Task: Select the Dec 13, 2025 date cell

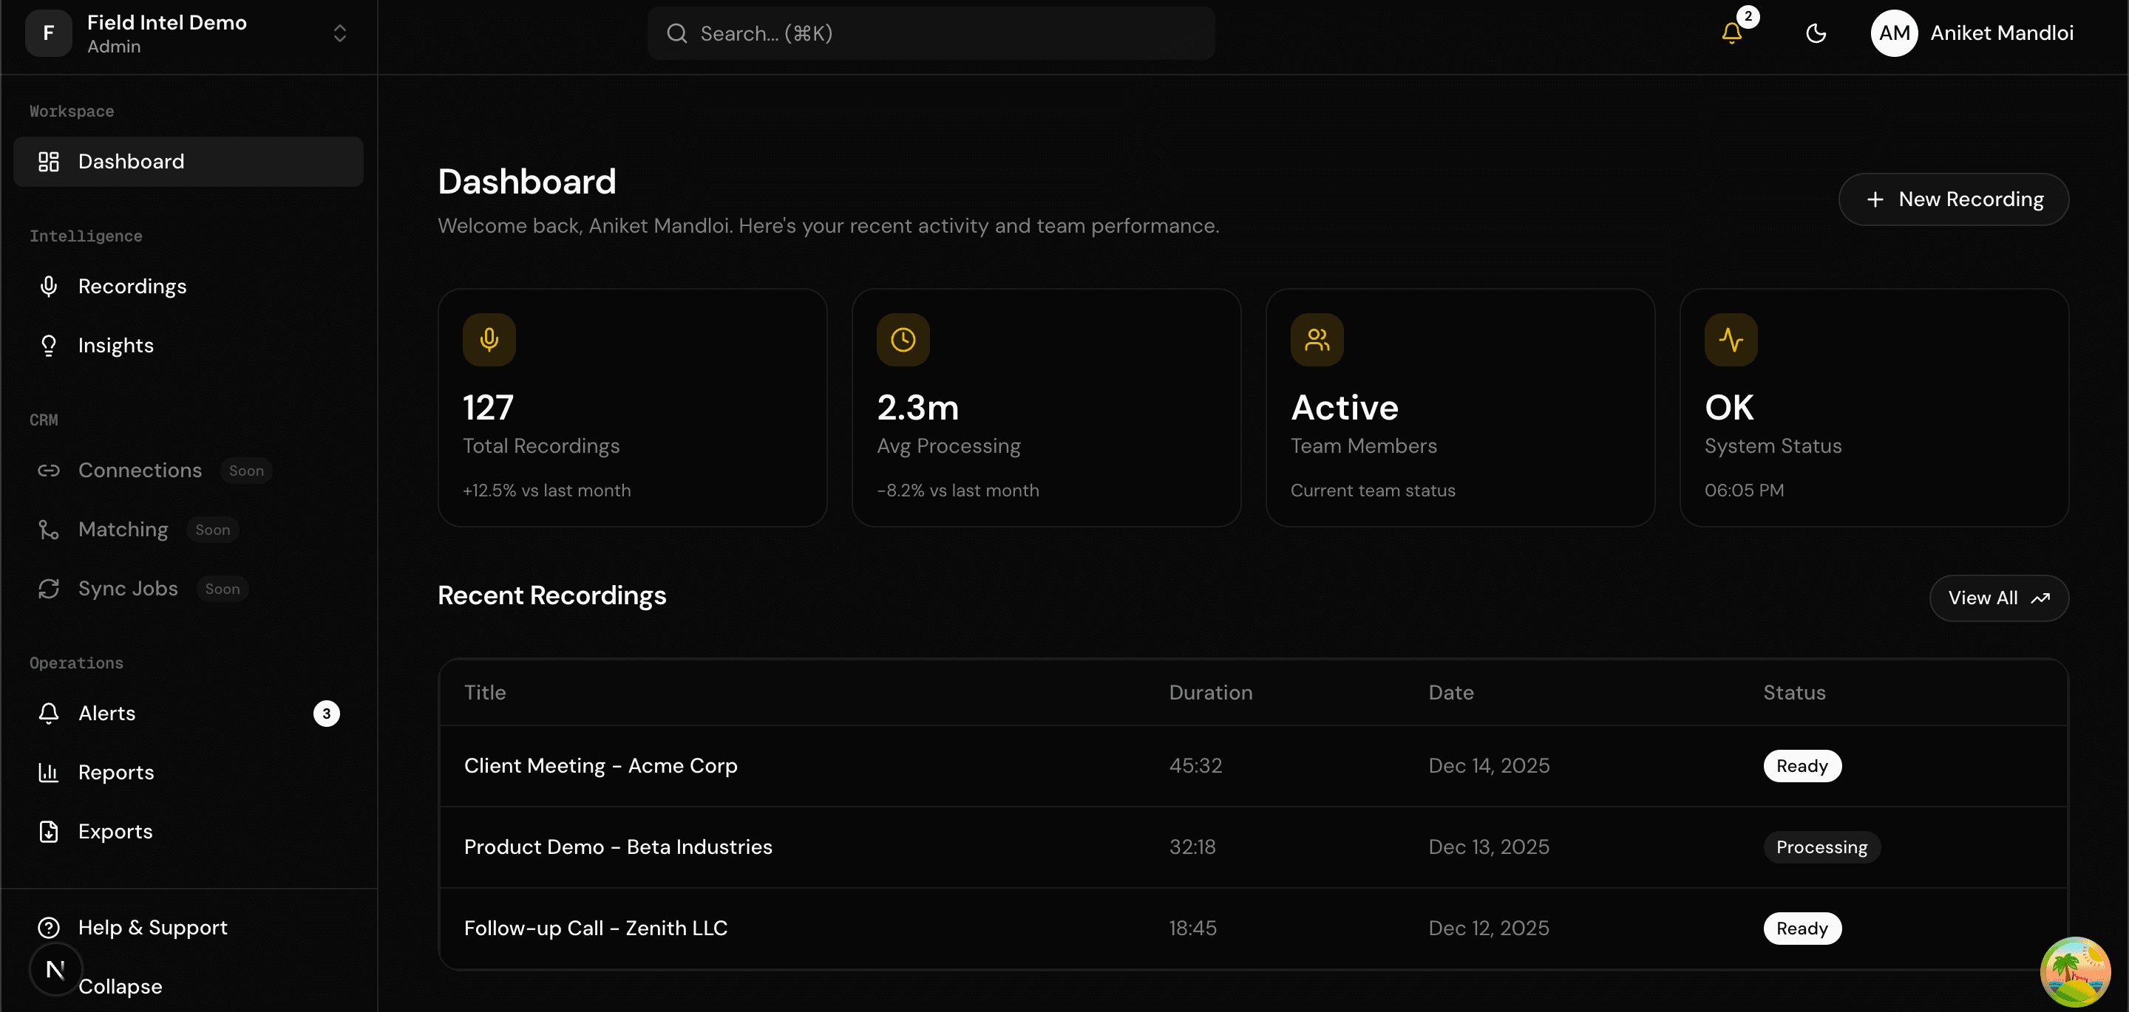Action: 1489,847
